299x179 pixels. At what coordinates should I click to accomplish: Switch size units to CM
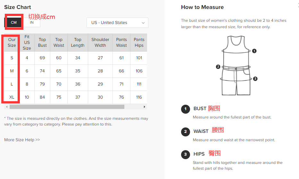tap(14, 22)
